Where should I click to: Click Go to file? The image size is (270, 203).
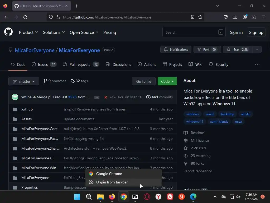[144, 81]
